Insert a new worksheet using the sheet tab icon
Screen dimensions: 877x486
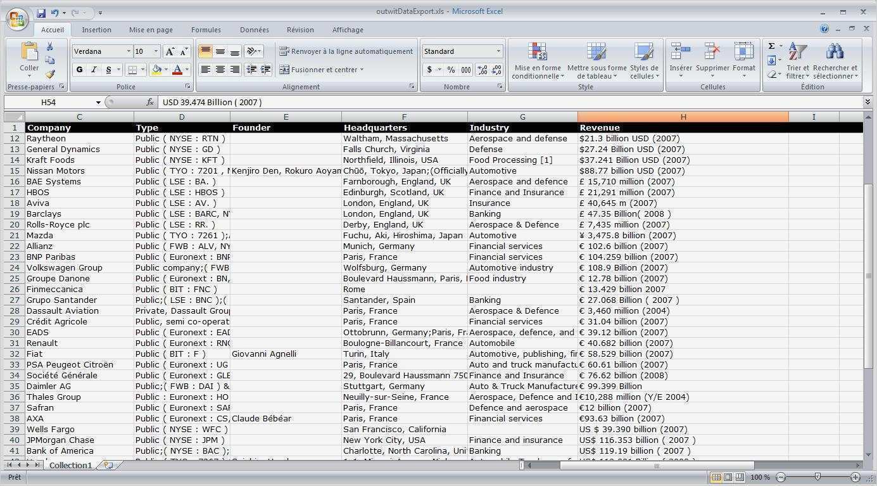108,465
